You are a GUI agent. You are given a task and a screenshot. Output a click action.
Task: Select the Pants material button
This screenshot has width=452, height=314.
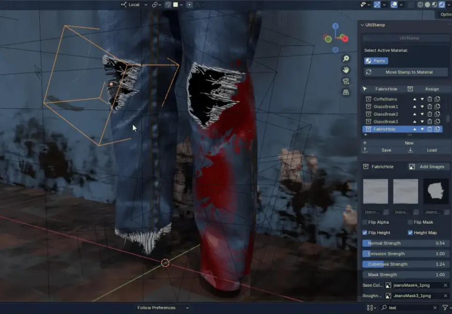point(376,61)
